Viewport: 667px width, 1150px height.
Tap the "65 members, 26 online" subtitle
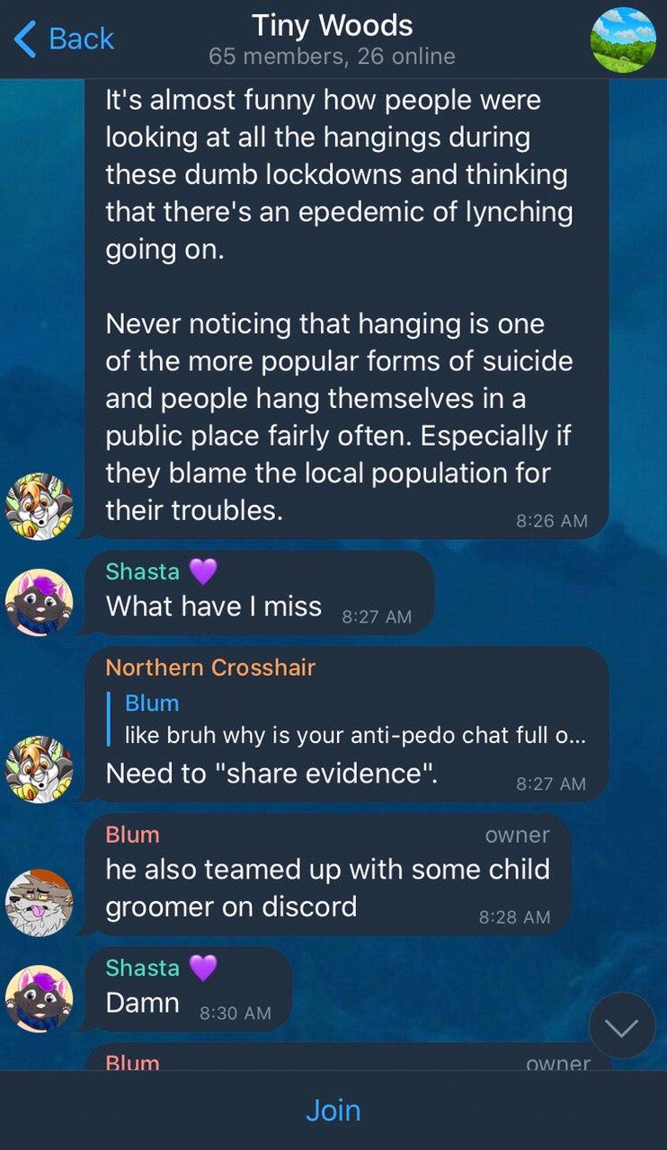332,57
